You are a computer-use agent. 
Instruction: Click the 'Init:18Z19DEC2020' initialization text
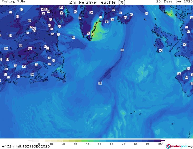(33, 147)
